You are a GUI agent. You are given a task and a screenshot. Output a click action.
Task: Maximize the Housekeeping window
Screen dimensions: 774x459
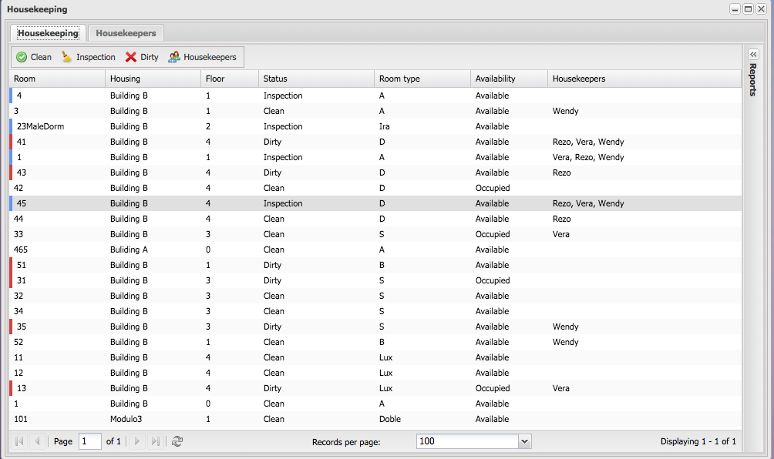[x=749, y=9]
